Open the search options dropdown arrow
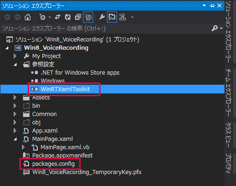The image size is (236, 186). click(x=221, y=28)
